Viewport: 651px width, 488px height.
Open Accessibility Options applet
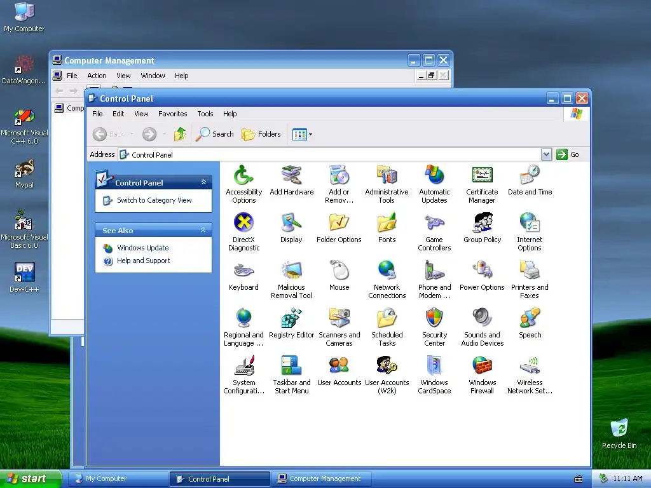coord(243,184)
